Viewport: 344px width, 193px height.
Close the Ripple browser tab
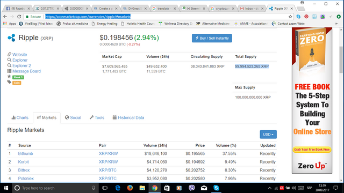[x=291, y=9]
